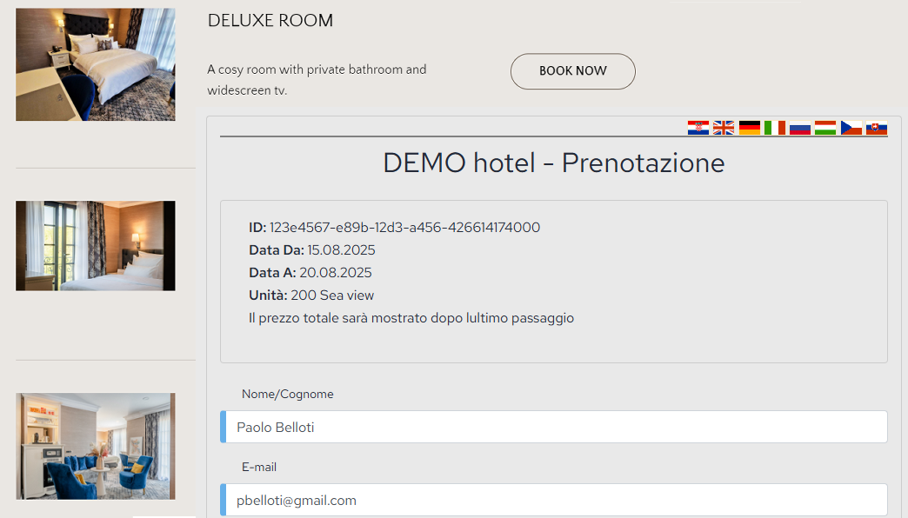
Task: Switch to Italian via the flag icon
Action: click(x=774, y=127)
